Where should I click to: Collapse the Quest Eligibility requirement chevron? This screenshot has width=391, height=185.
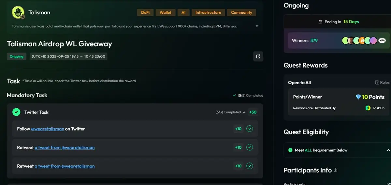(x=388, y=150)
